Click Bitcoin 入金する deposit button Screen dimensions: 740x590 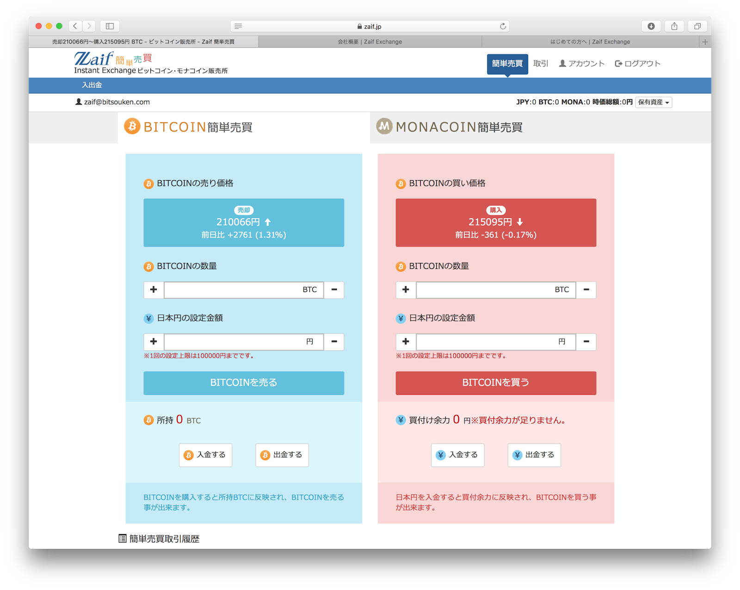[205, 455]
